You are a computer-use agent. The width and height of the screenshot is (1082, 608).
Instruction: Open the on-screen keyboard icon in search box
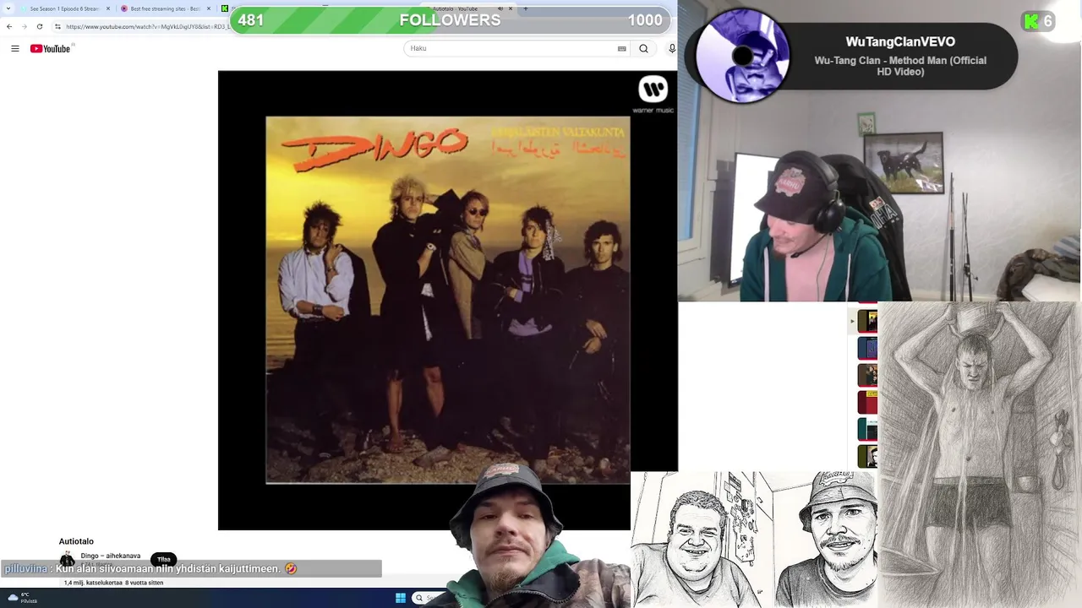coord(622,49)
